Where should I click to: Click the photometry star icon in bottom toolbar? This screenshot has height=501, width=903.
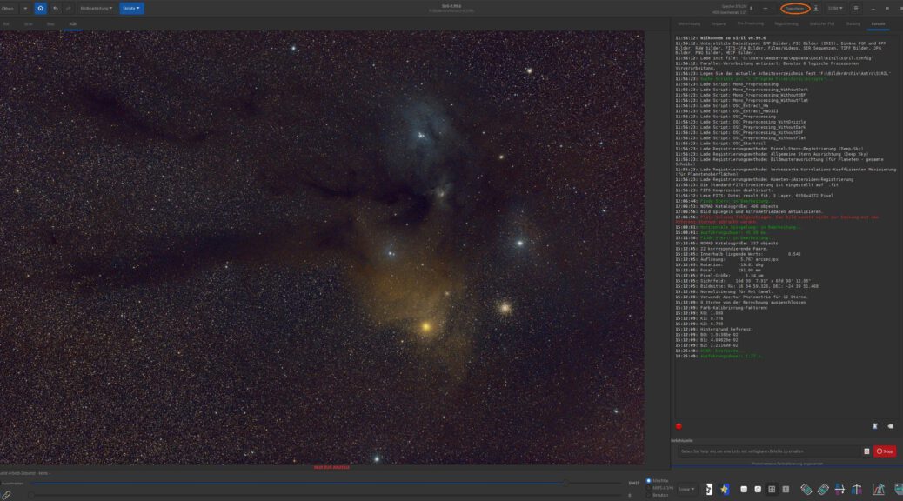coord(724,489)
